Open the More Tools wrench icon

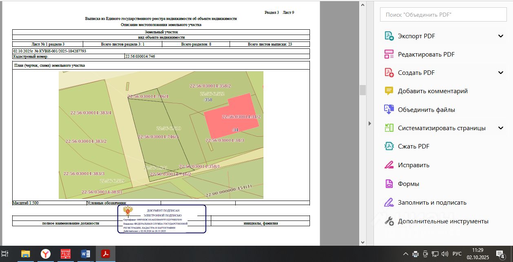coord(389,222)
